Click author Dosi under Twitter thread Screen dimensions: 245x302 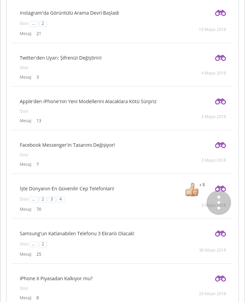pyautogui.click(x=24, y=68)
